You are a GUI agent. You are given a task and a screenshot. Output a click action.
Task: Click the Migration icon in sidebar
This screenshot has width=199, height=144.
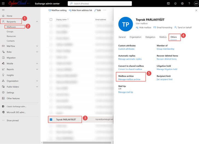tap(3, 58)
